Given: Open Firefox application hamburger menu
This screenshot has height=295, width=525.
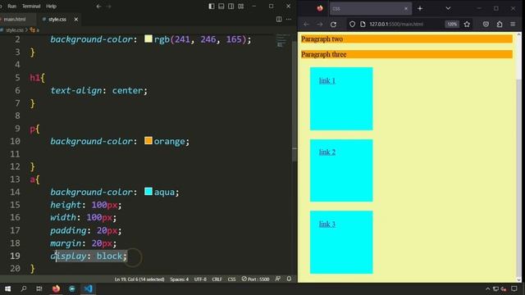Looking at the screenshot, I should pyautogui.click(x=513, y=24).
